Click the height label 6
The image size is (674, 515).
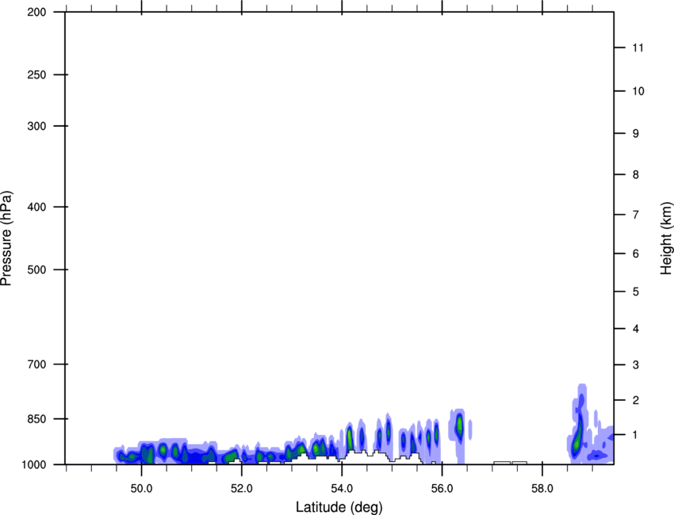pyautogui.click(x=636, y=254)
